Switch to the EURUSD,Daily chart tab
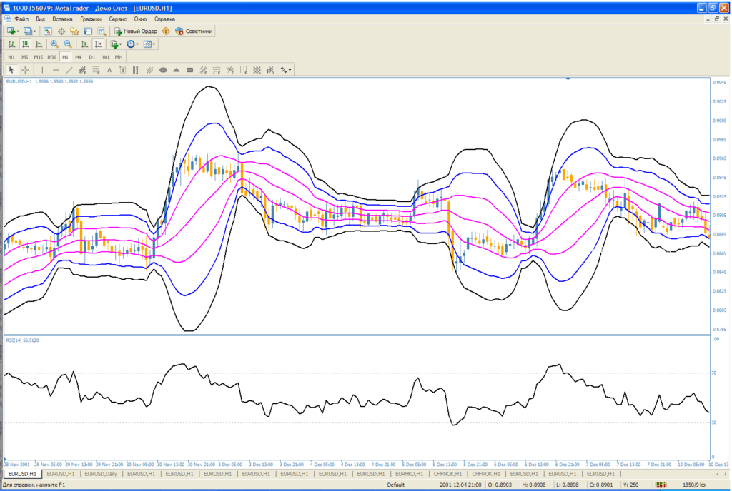The height and width of the screenshot is (491, 732). click(102, 474)
